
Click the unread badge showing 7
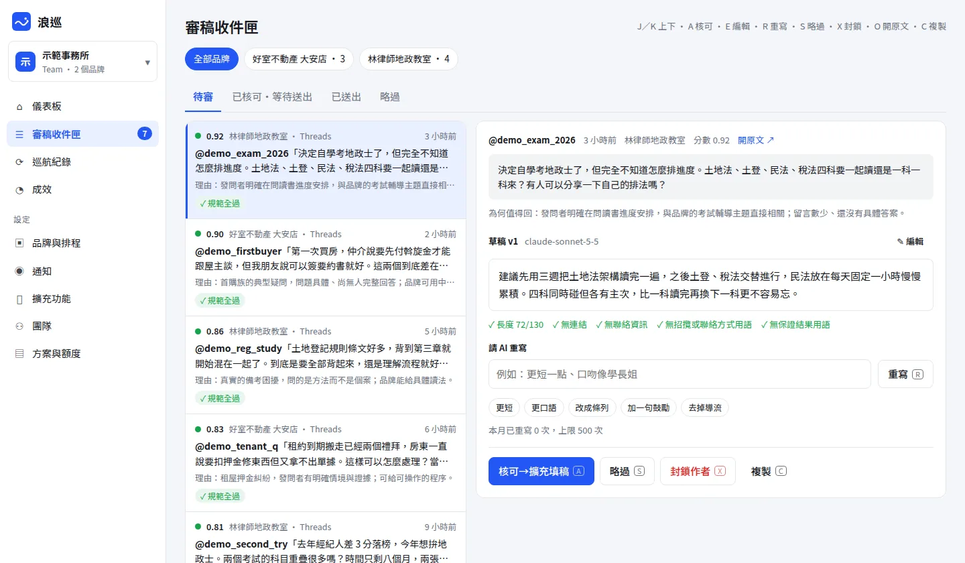(x=144, y=134)
